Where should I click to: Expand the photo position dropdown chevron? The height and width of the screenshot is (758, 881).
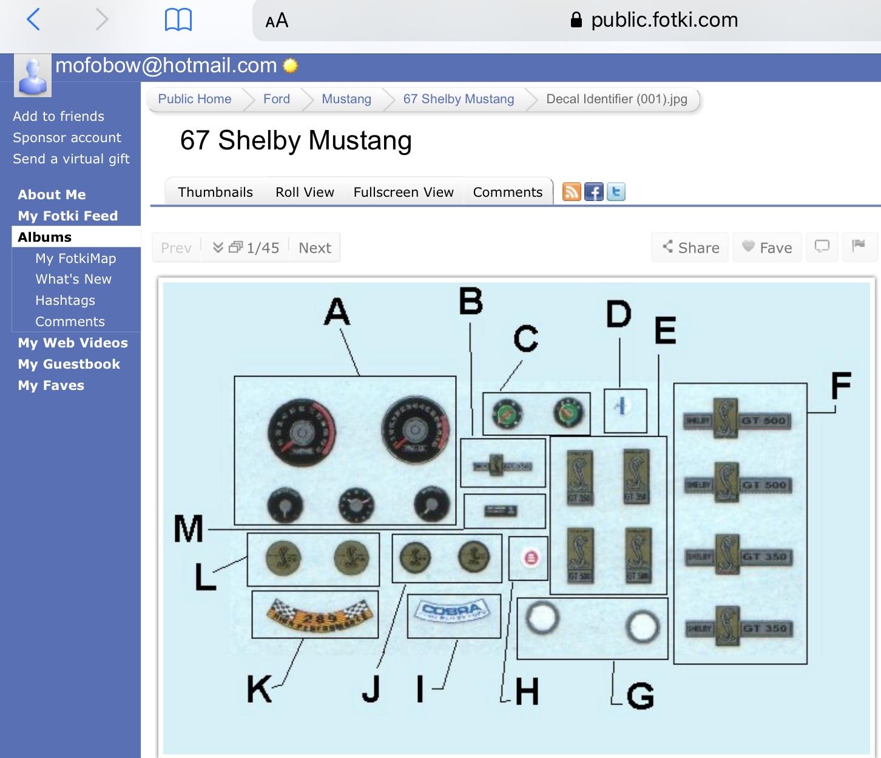pos(218,247)
